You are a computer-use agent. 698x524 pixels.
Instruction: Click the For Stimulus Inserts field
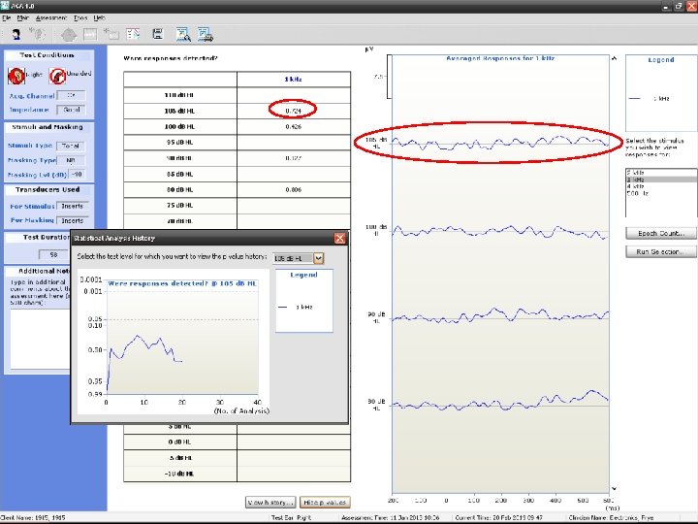click(x=73, y=206)
